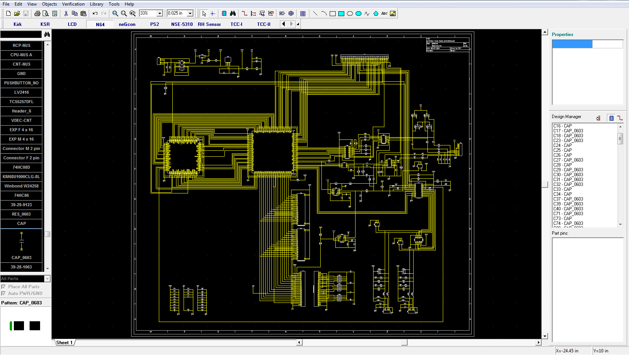This screenshot has height=355, width=629.
Task: Click the Zoom Window magnifier icon
Action: click(x=133, y=13)
